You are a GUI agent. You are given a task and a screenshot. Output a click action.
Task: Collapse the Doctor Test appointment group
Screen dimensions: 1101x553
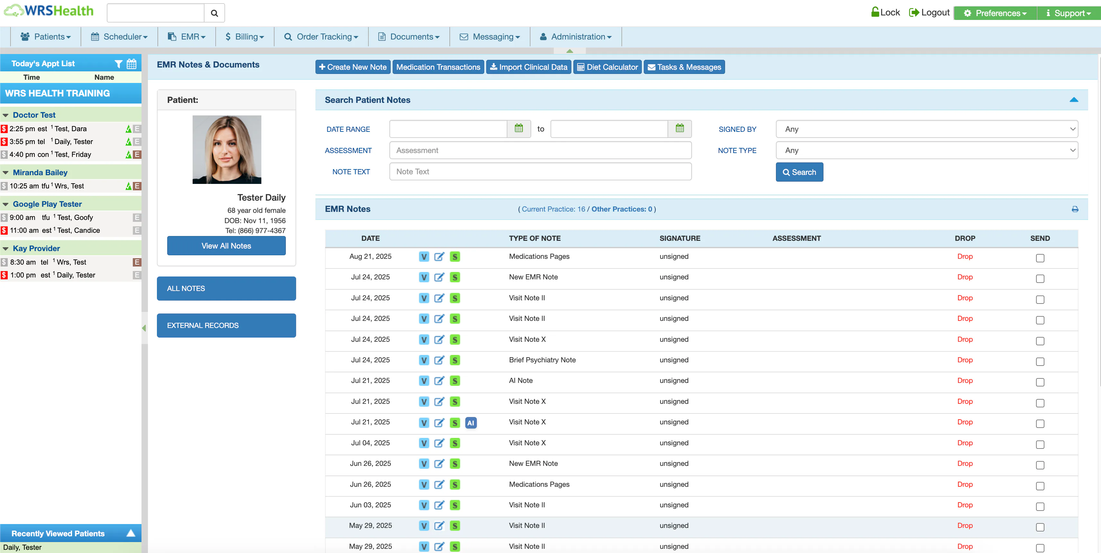[x=5, y=114]
